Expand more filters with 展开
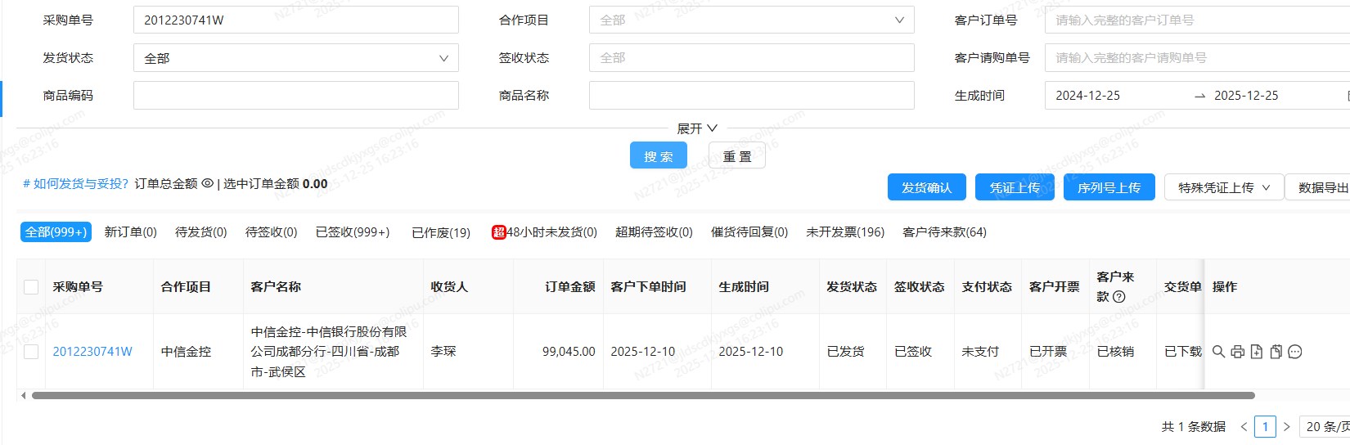Screen dimensions: 1350x445 (696, 128)
